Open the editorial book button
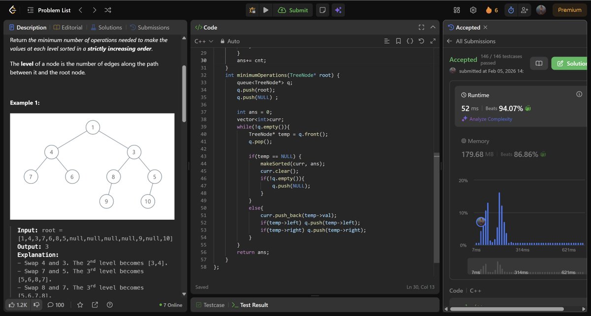 [x=539, y=63]
